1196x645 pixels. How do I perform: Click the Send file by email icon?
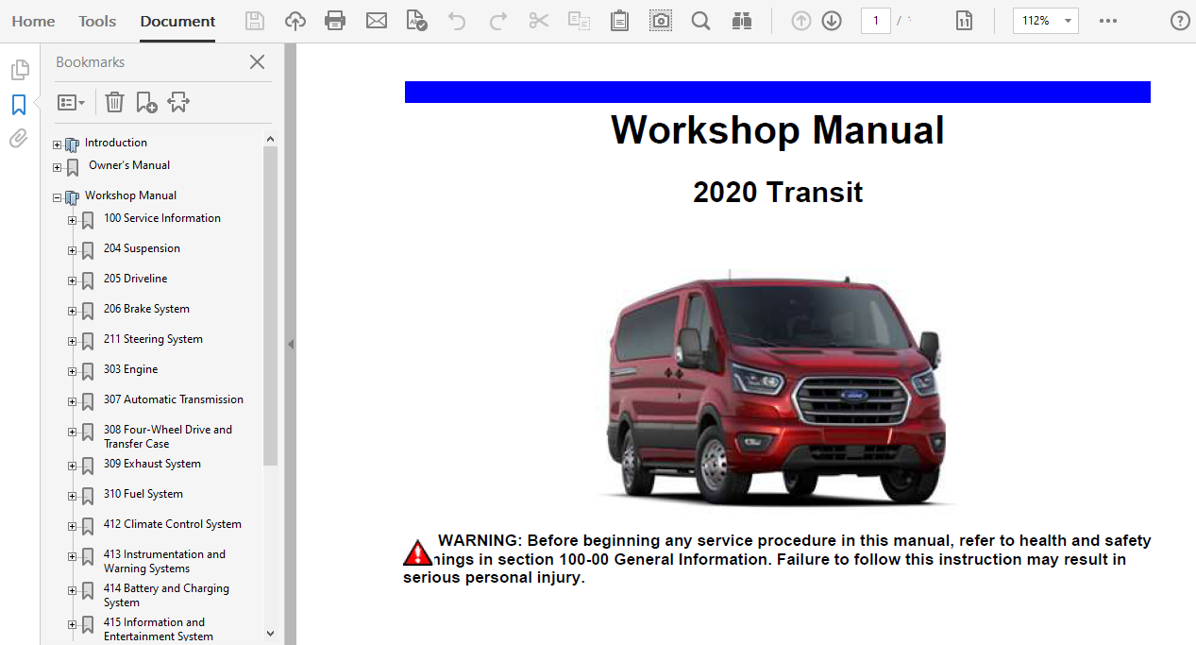pos(377,21)
